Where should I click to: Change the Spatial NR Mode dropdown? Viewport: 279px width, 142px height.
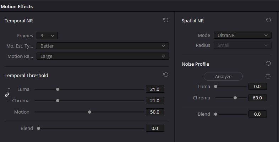[242, 35]
